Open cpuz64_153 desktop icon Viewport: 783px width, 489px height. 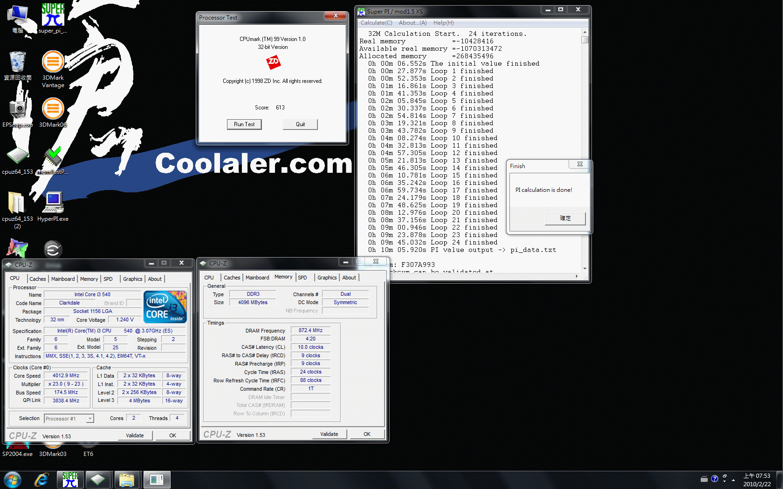(x=18, y=160)
